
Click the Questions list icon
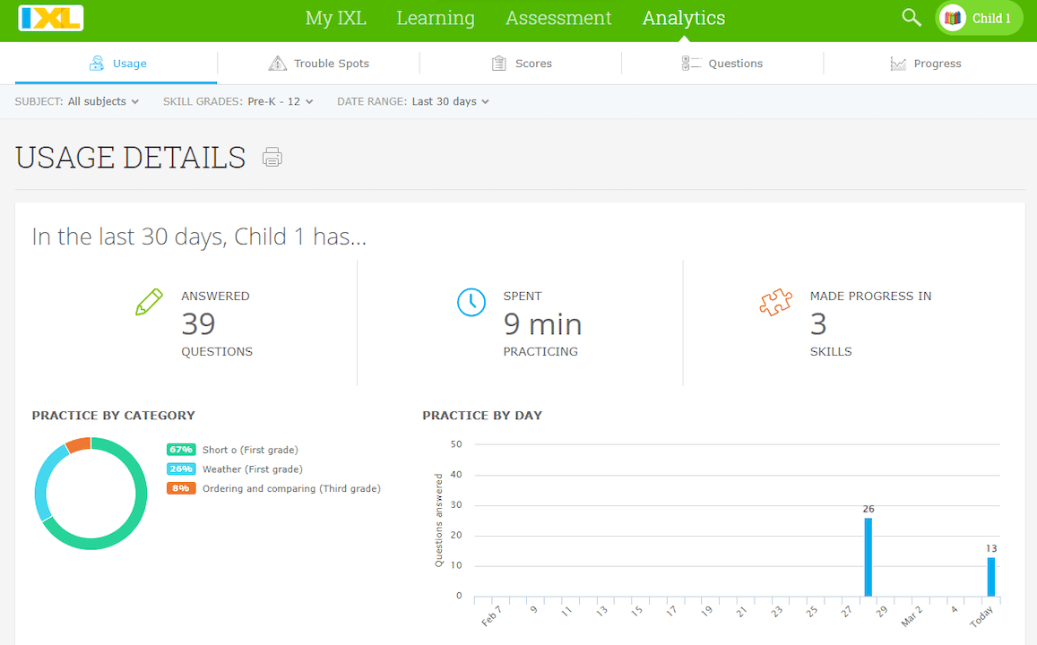click(x=691, y=63)
